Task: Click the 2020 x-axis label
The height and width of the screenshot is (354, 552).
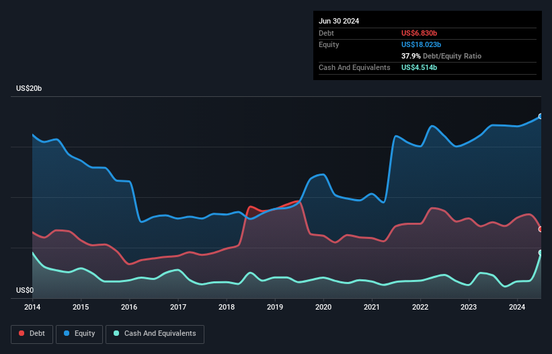Action: [323, 307]
